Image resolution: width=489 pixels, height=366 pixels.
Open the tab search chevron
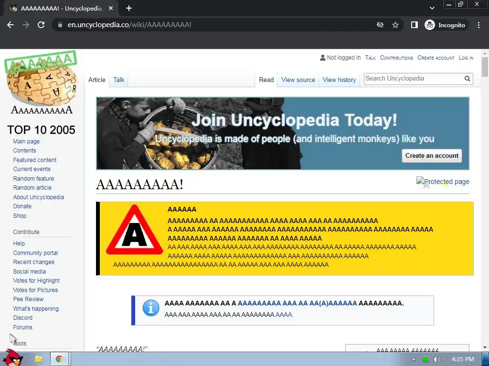pos(432,8)
